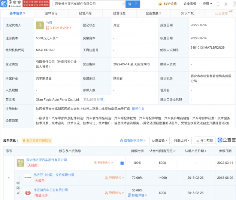The width and height of the screenshot is (236, 200).
Task: Click the English name Xi'an Fogia Auto Parts
Action: point(58,99)
